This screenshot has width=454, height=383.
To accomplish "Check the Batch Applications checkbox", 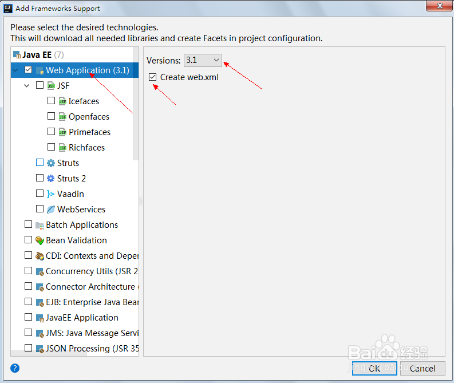I will click(29, 224).
